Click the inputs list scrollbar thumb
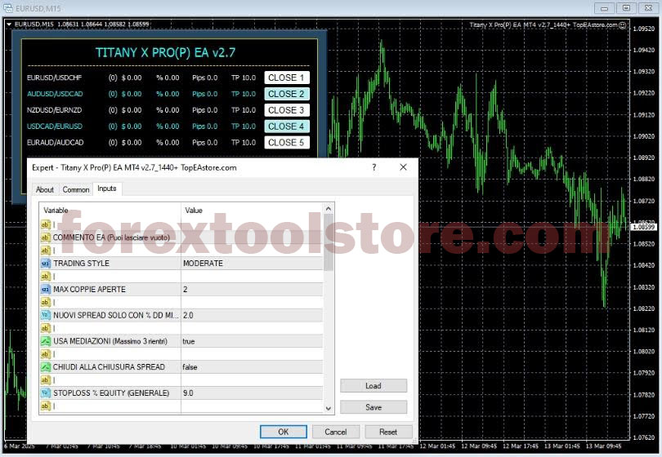 tap(329, 242)
